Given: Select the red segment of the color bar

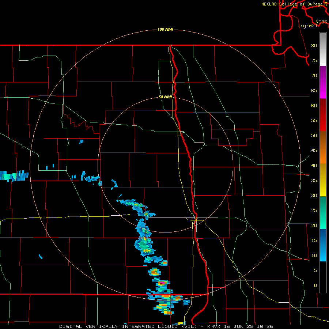Looking at the screenshot, I should pos(323,114).
